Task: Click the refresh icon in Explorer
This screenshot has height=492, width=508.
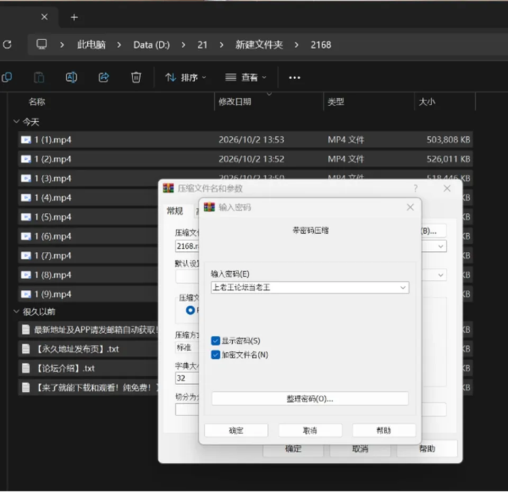Action: coord(7,44)
